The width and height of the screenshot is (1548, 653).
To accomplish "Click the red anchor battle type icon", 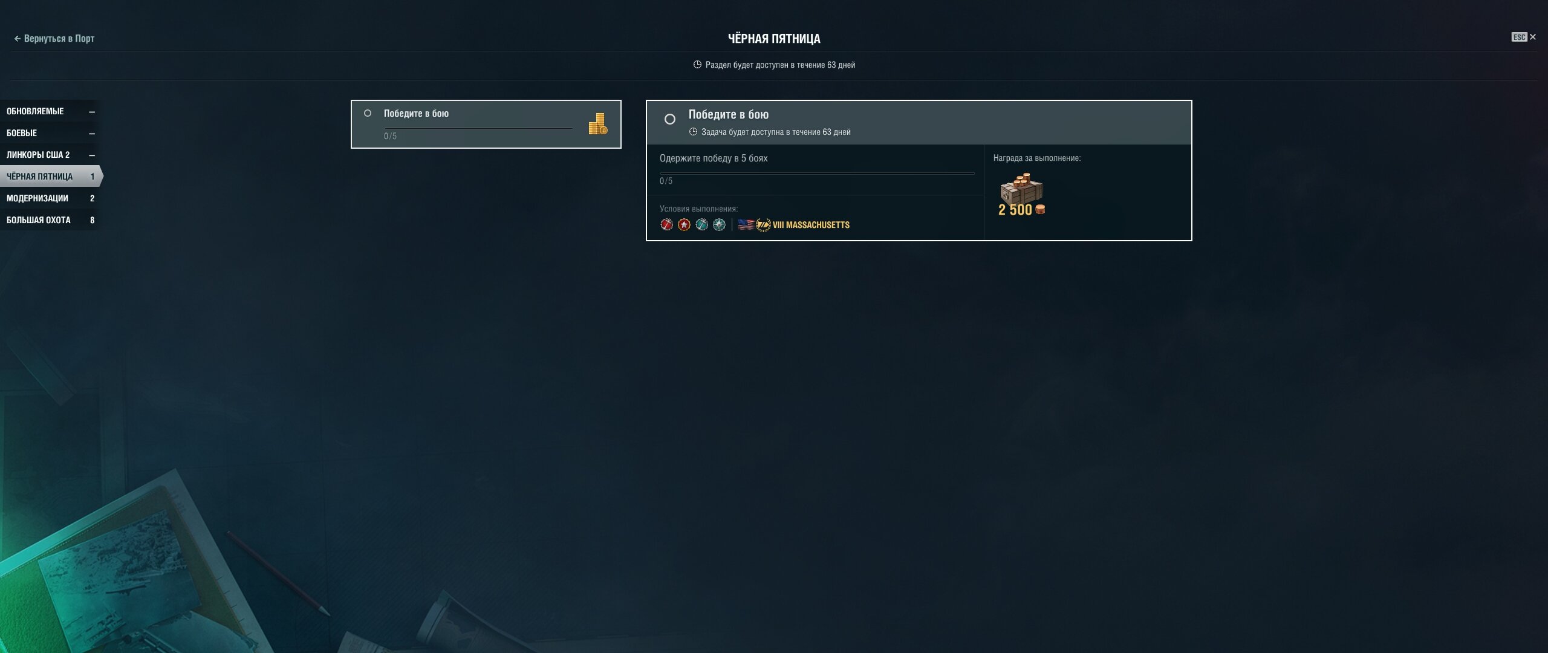I will (x=666, y=224).
